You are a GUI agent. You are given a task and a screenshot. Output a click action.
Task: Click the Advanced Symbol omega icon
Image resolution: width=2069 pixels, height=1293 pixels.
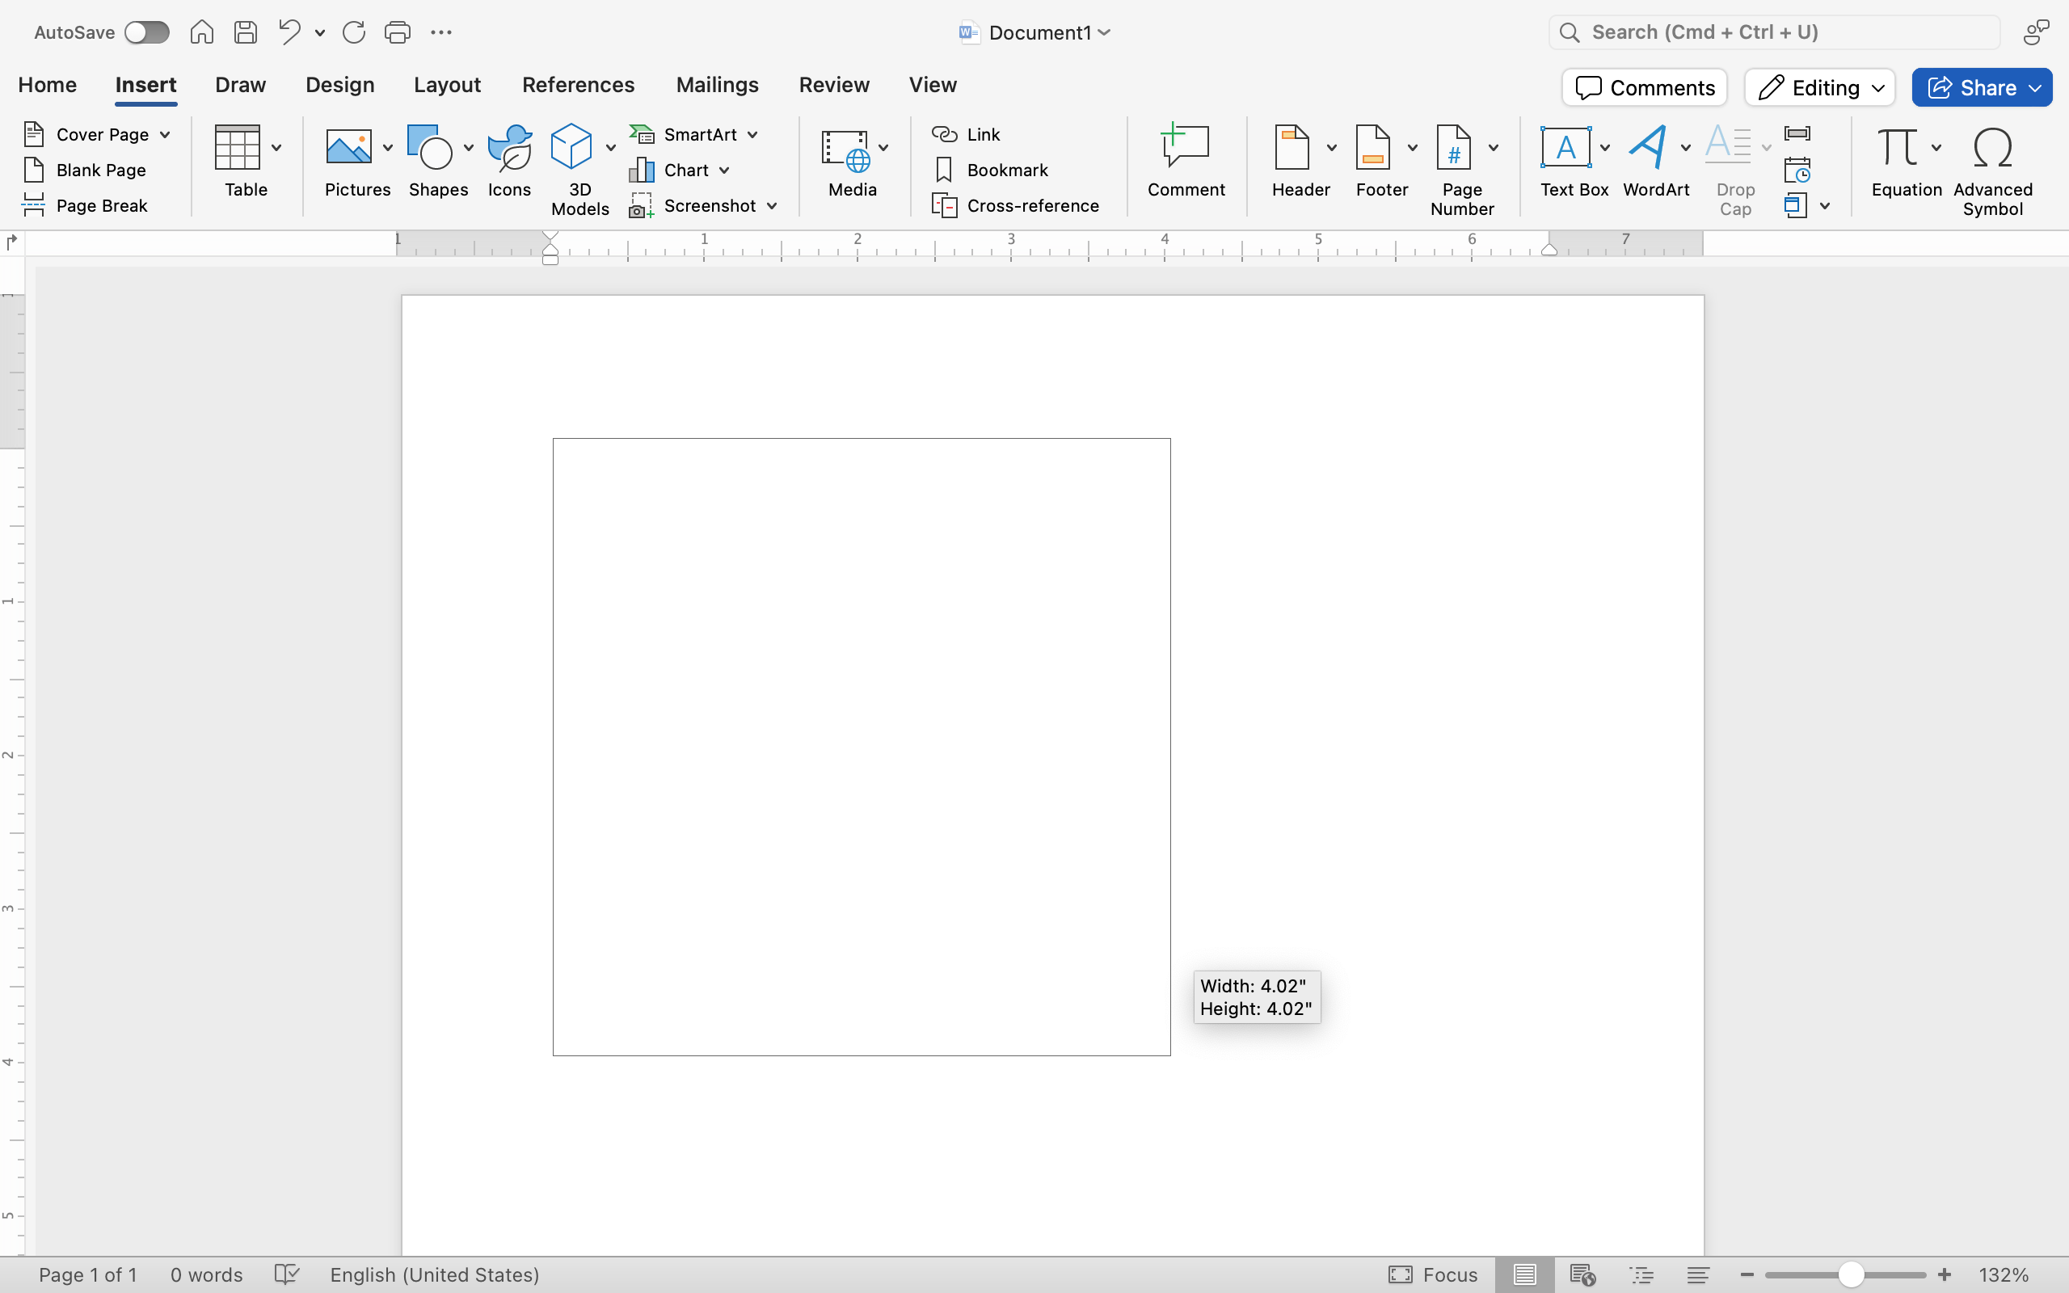[x=1992, y=147]
